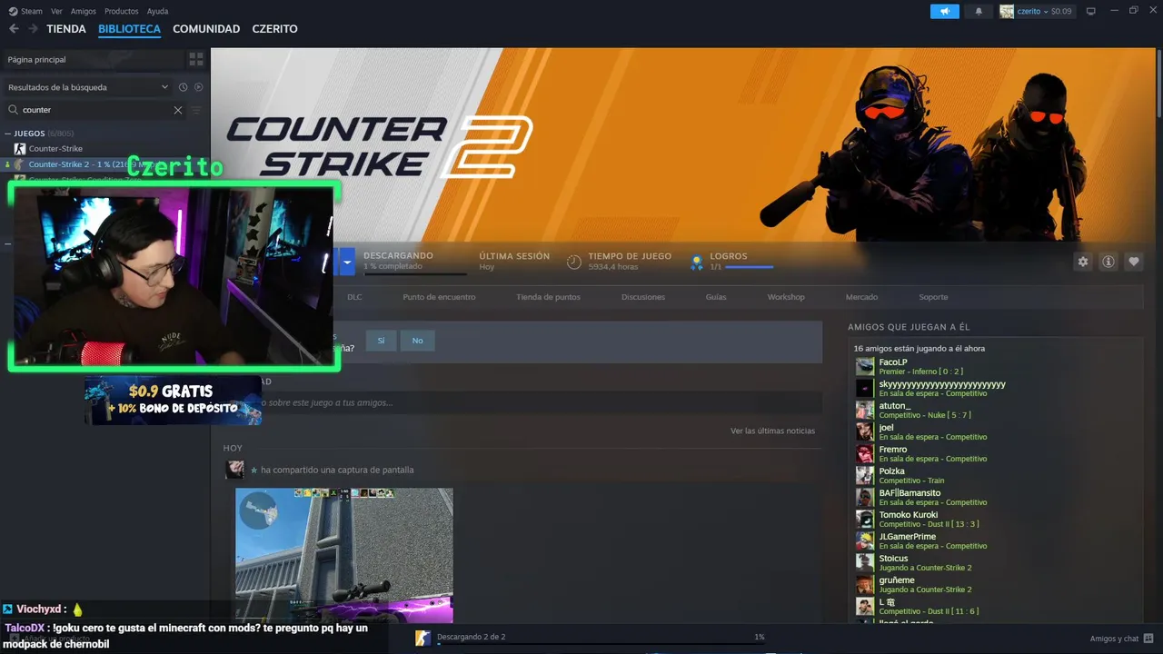Open Amigos y chat panel
The height and width of the screenshot is (654, 1163).
[x=1122, y=639]
